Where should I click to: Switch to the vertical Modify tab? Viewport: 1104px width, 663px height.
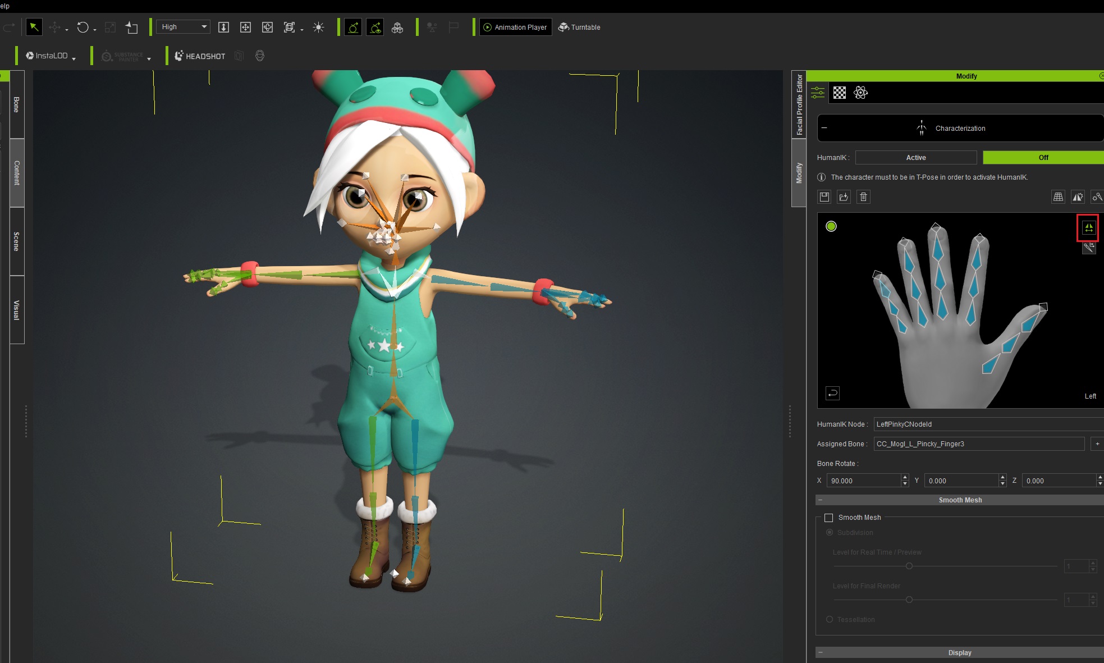coord(799,173)
